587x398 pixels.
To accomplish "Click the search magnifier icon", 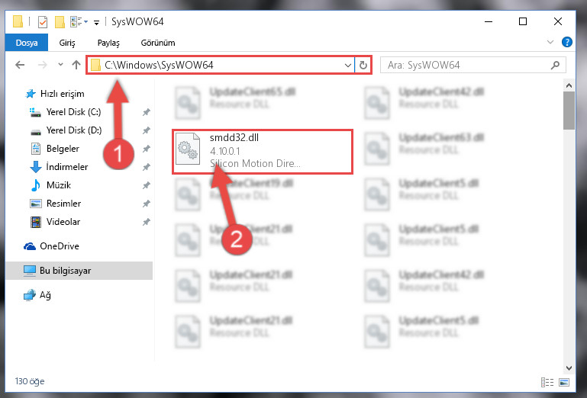I will point(555,65).
